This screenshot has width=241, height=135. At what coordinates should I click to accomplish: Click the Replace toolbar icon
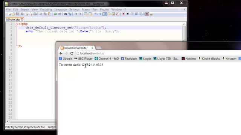pyautogui.click(x=70, y=14)
